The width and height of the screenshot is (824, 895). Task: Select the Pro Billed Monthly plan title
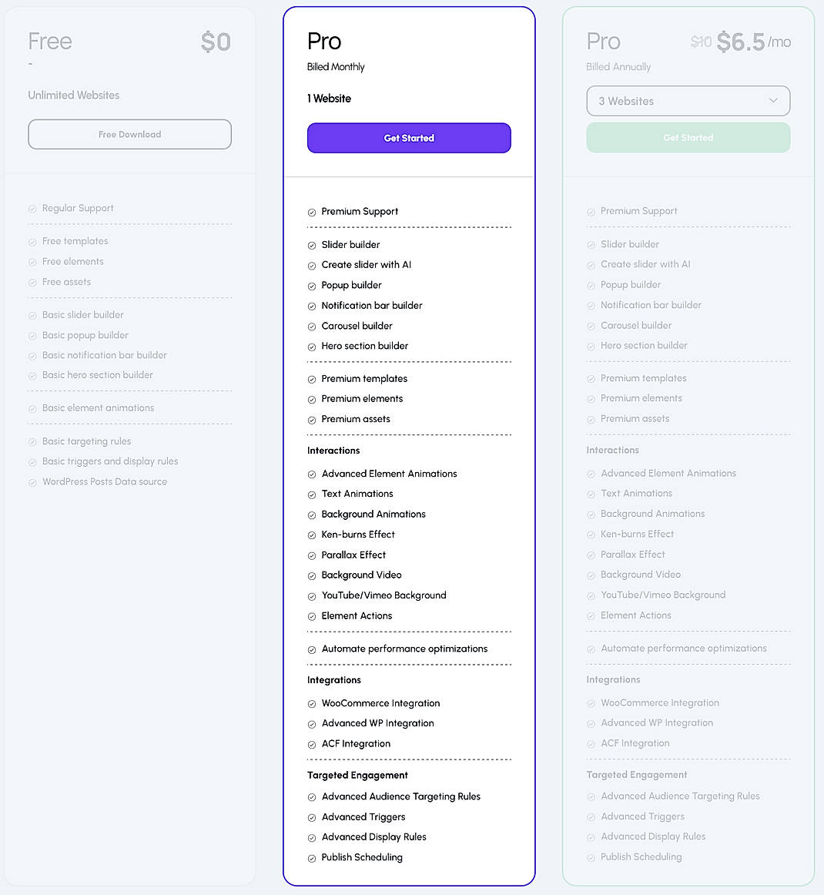[x=324, y=42]
